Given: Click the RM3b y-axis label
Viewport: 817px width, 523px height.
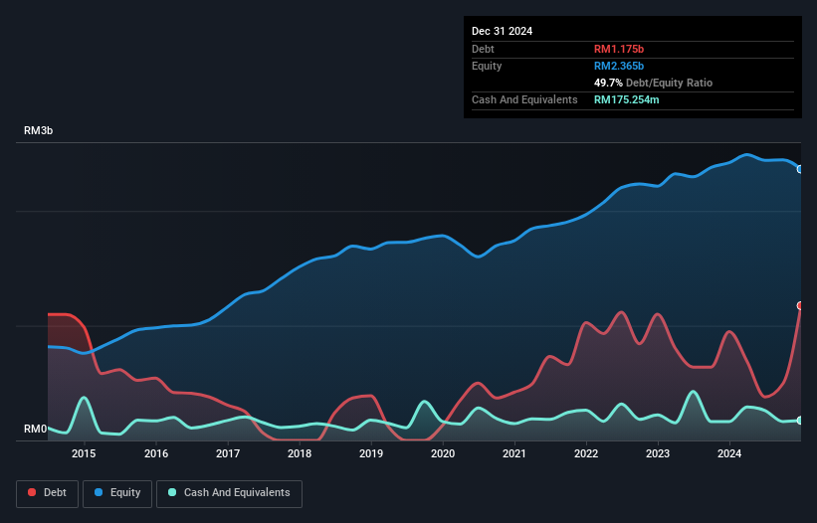Looking at the screenshot, I should click(38, 130).
